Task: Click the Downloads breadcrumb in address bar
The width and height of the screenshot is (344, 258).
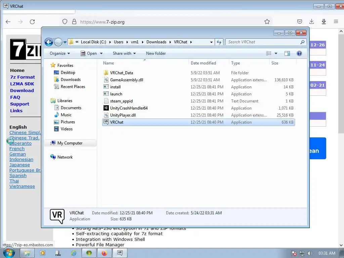Action: 156,42
